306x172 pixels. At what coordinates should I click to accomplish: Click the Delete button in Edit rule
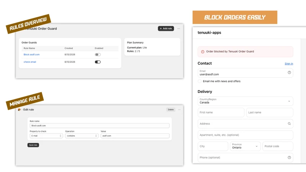pyautogui.click(x=171, y=110)
